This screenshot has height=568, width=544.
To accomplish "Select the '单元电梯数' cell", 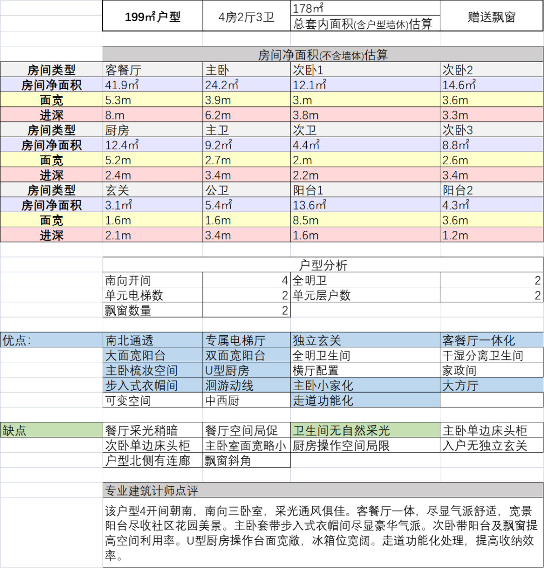I will (x=153, y=295).
